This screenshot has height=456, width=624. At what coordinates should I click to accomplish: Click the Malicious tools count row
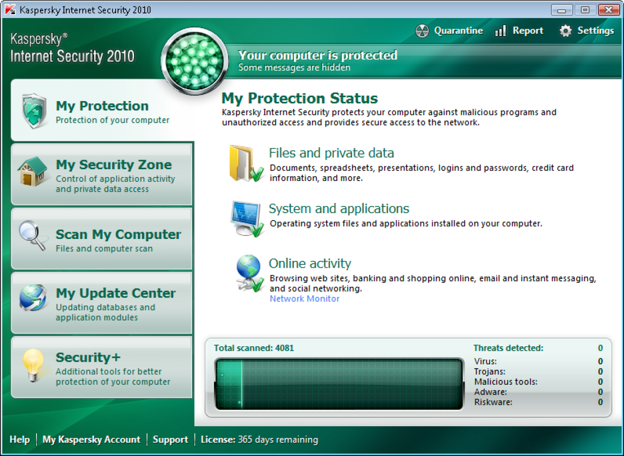[539, 382]
